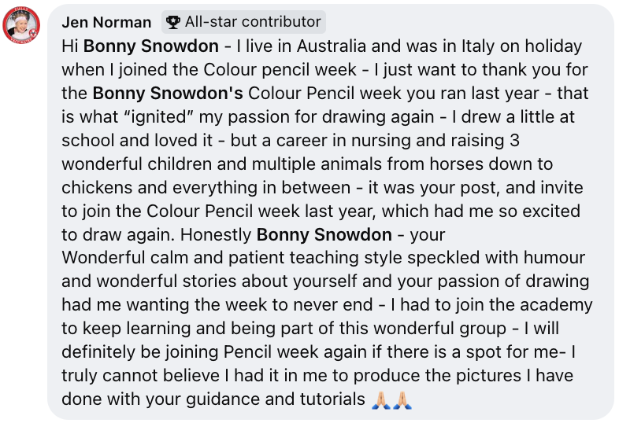
Task: Click the numeral "3" after "raising"
Action: pyautogui.click(x=514, y=141)
